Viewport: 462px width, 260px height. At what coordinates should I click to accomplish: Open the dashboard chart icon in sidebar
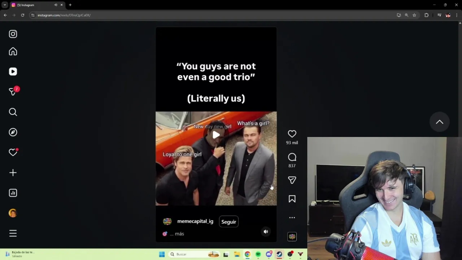click(x=13, y=193)
